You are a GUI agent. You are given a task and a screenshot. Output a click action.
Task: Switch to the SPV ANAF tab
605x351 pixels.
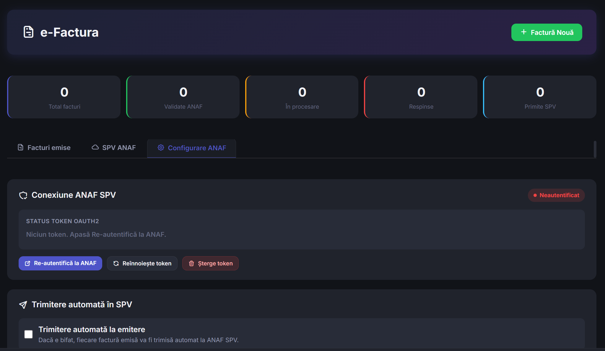(x=114, y=148)
